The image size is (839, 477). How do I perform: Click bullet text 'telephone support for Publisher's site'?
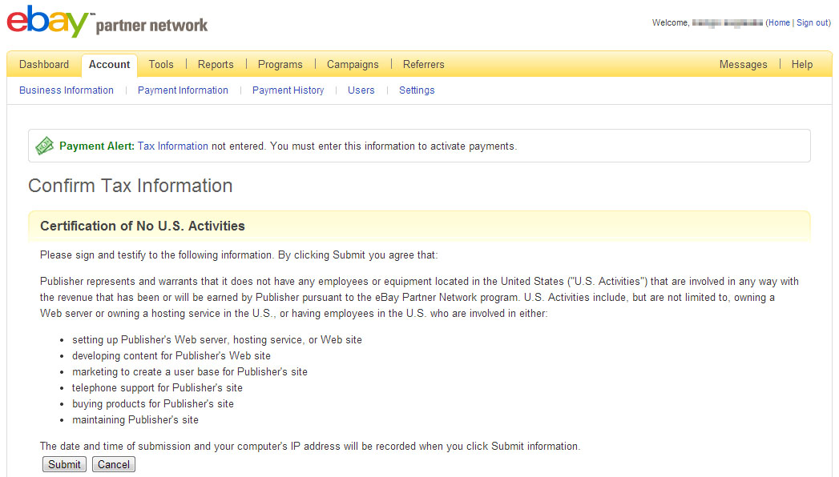pos(157,388)
